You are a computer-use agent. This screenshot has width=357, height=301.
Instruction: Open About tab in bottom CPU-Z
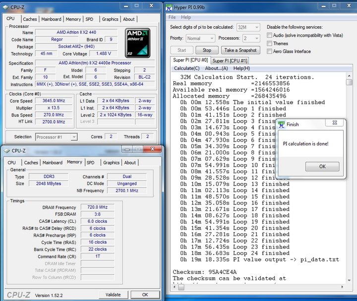click(130, 163)
